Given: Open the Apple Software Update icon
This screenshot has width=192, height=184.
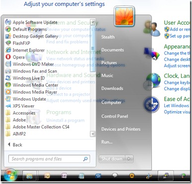Looking at the screenshot, I should pos(8,22).
